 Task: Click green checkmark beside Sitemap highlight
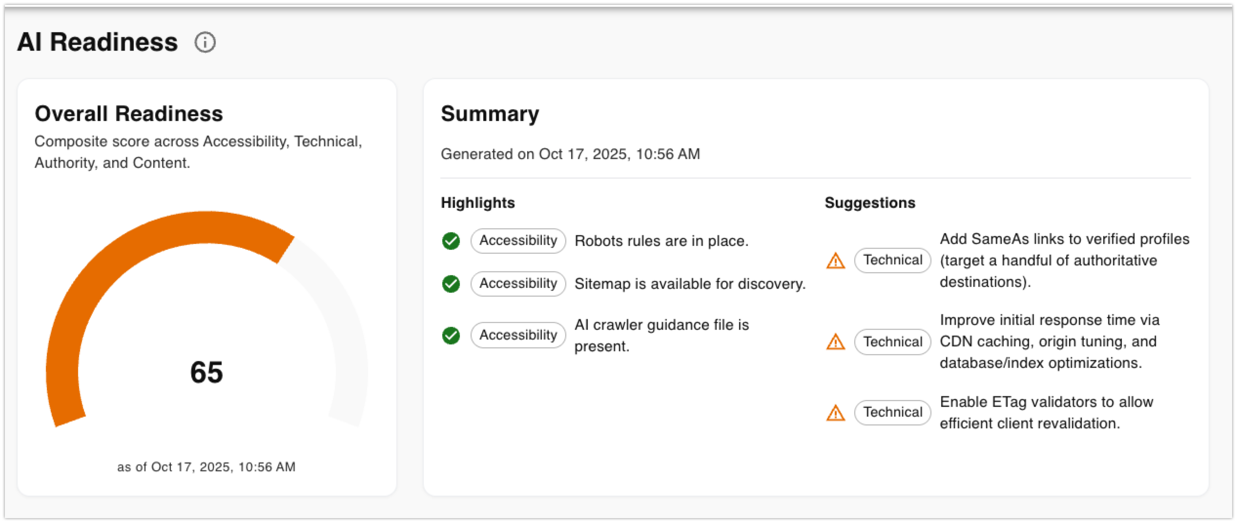451,283
